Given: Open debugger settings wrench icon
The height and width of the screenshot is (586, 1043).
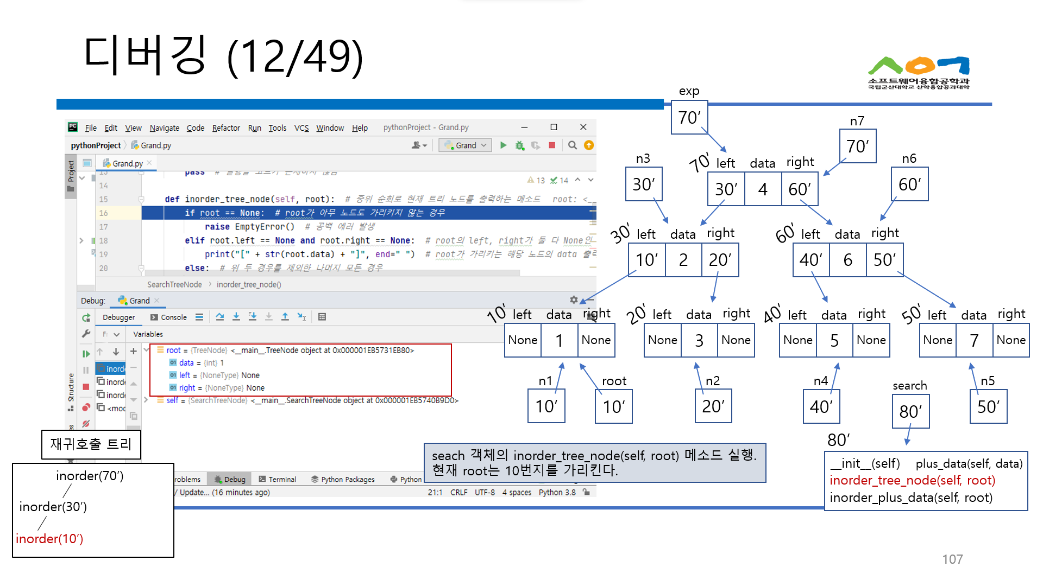Looking at the screenshot, I should coord(86,334).
